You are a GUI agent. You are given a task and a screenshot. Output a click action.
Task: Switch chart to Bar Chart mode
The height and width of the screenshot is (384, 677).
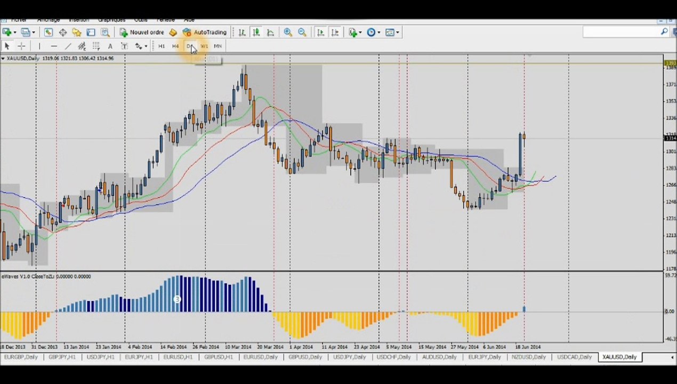[242, 33]
